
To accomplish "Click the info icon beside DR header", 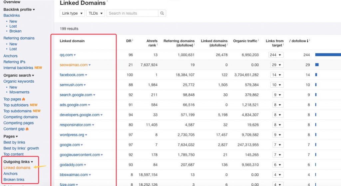I will point(133,40).
